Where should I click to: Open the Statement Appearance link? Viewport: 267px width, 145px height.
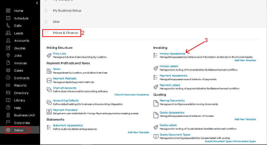pos(68,125)
